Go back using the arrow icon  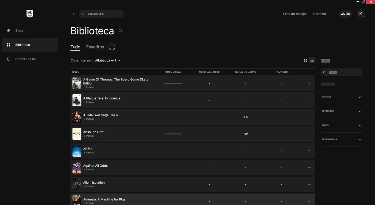(x=74, y=14)
